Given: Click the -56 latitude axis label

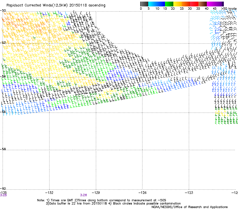Looking at the screenshot, I should coord(3,112).
